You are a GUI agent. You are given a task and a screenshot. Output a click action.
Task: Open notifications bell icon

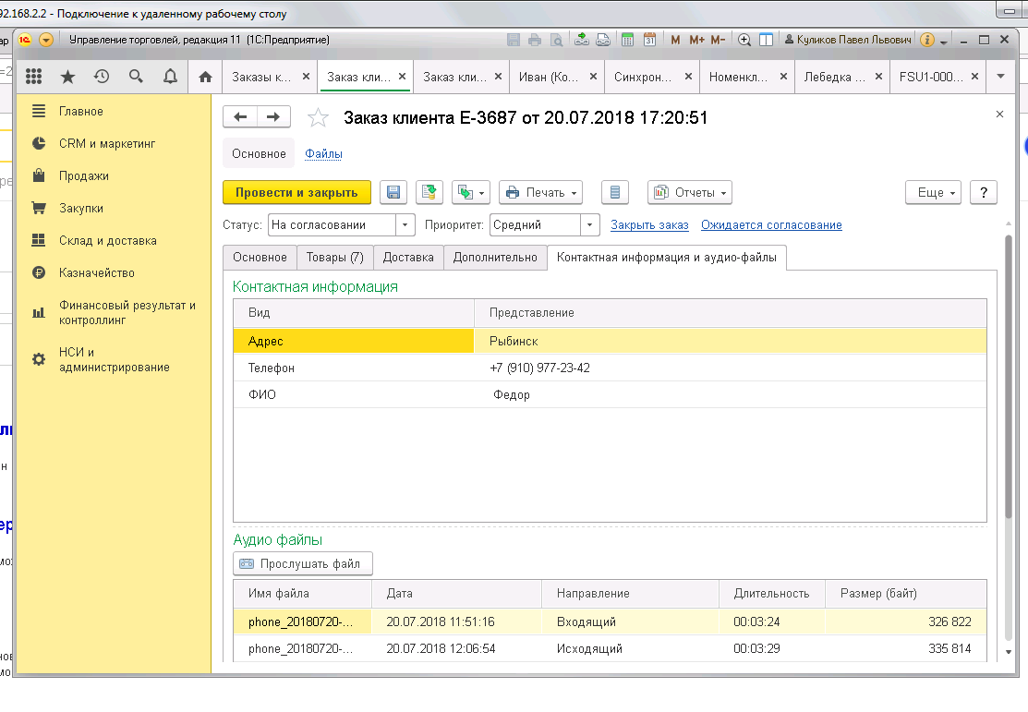pos(170,77)
